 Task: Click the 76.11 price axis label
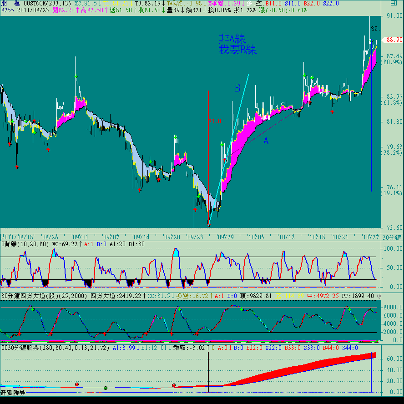394,187
